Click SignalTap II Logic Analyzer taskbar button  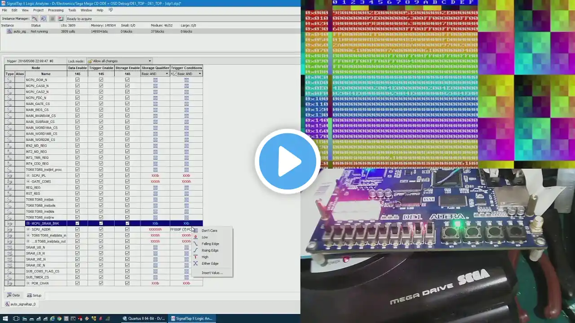191,319
